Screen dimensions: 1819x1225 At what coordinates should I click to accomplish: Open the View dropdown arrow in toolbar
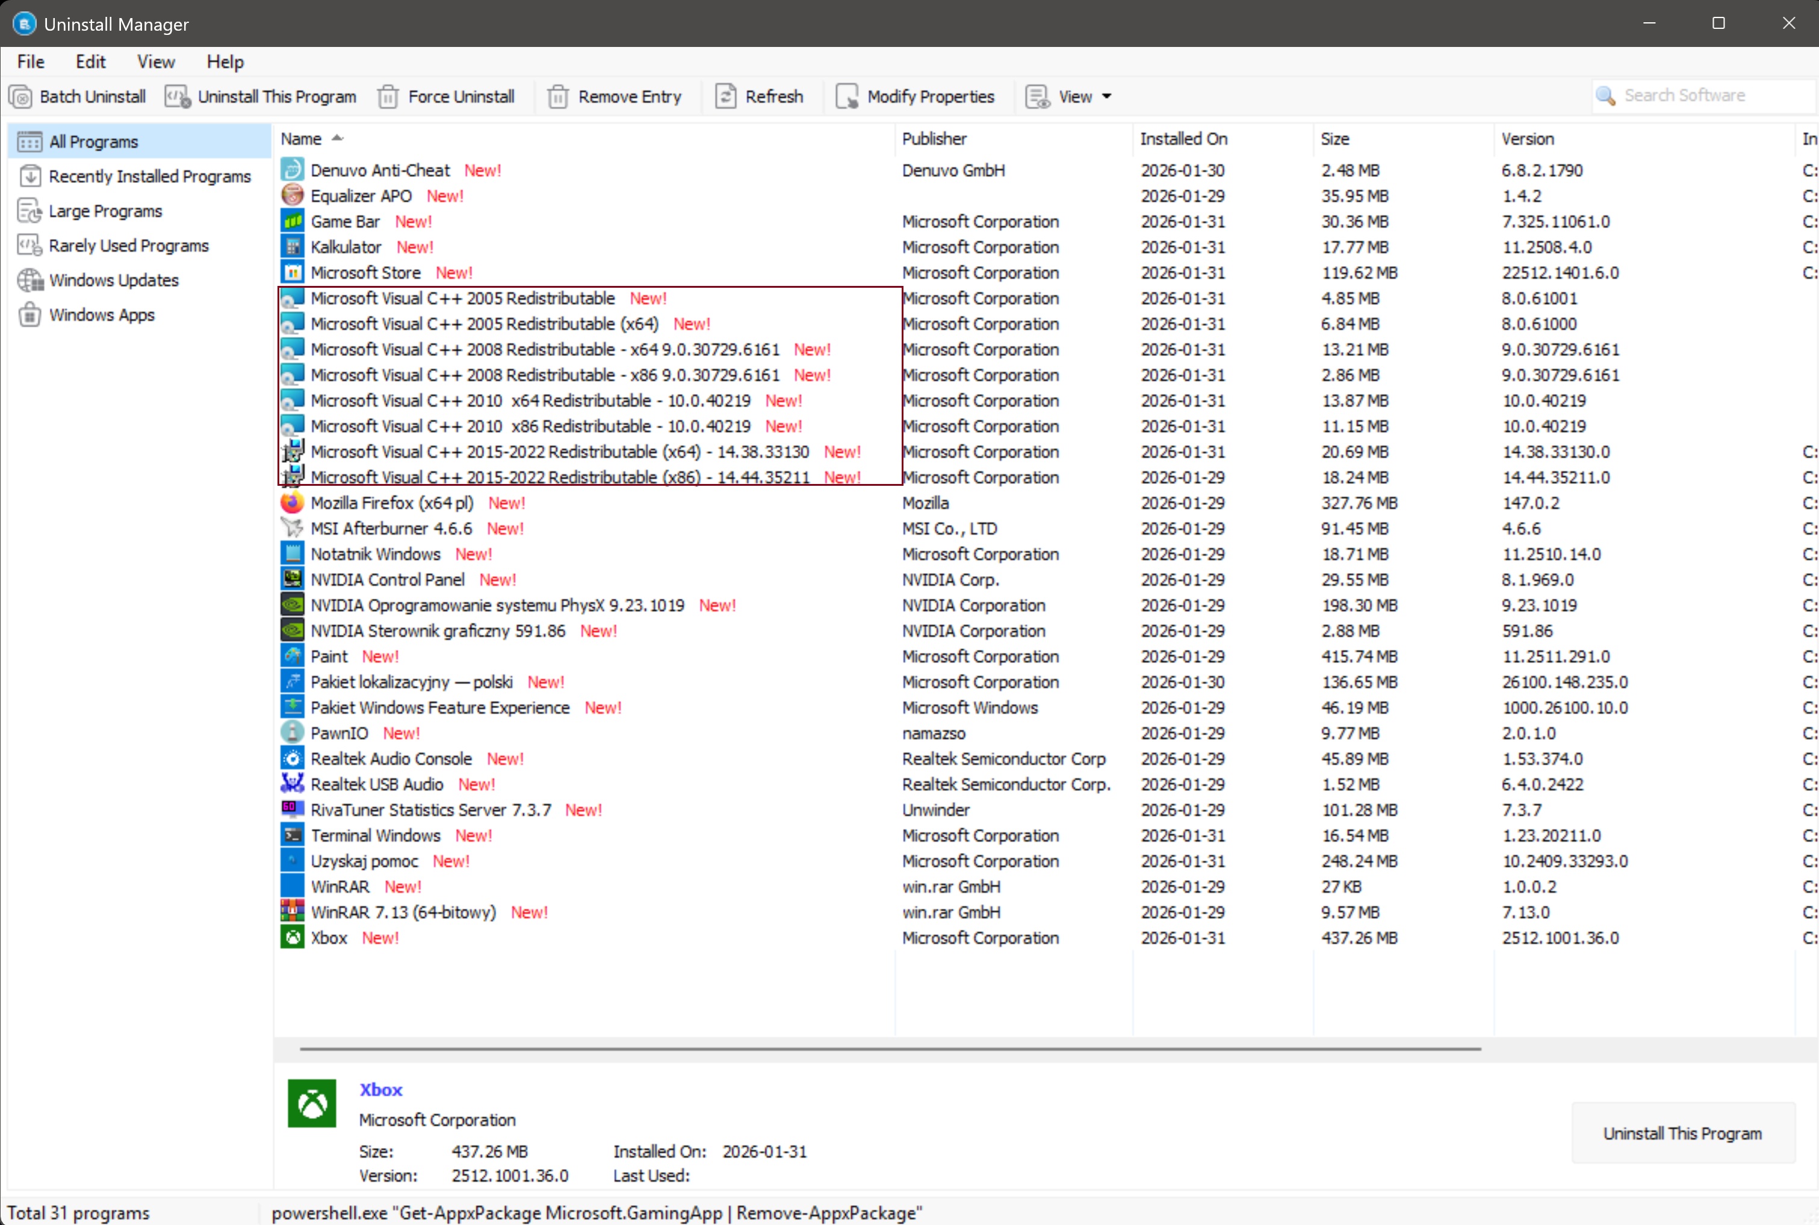coord(1107,97)
